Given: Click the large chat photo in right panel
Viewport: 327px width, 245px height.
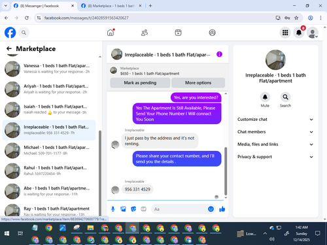Looking at the screenshot, I should (275, 60).
